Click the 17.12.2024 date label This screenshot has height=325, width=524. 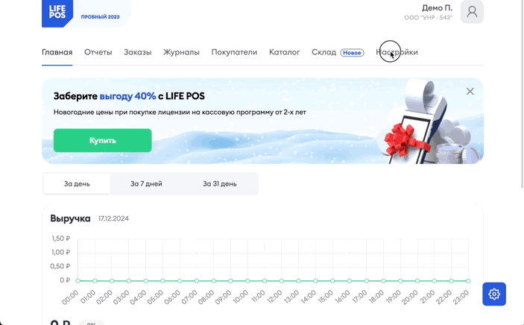pos(113,218)
